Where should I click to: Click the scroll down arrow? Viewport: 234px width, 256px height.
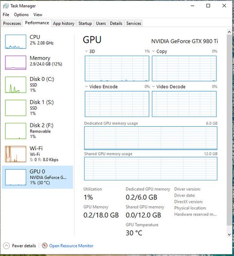coord(229,235)
